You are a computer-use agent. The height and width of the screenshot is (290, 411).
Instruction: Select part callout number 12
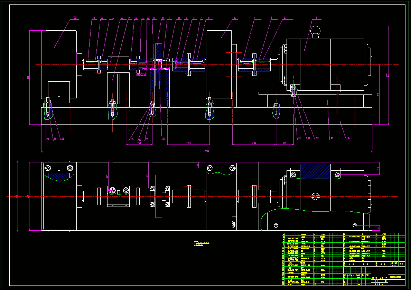click(162, 18)
